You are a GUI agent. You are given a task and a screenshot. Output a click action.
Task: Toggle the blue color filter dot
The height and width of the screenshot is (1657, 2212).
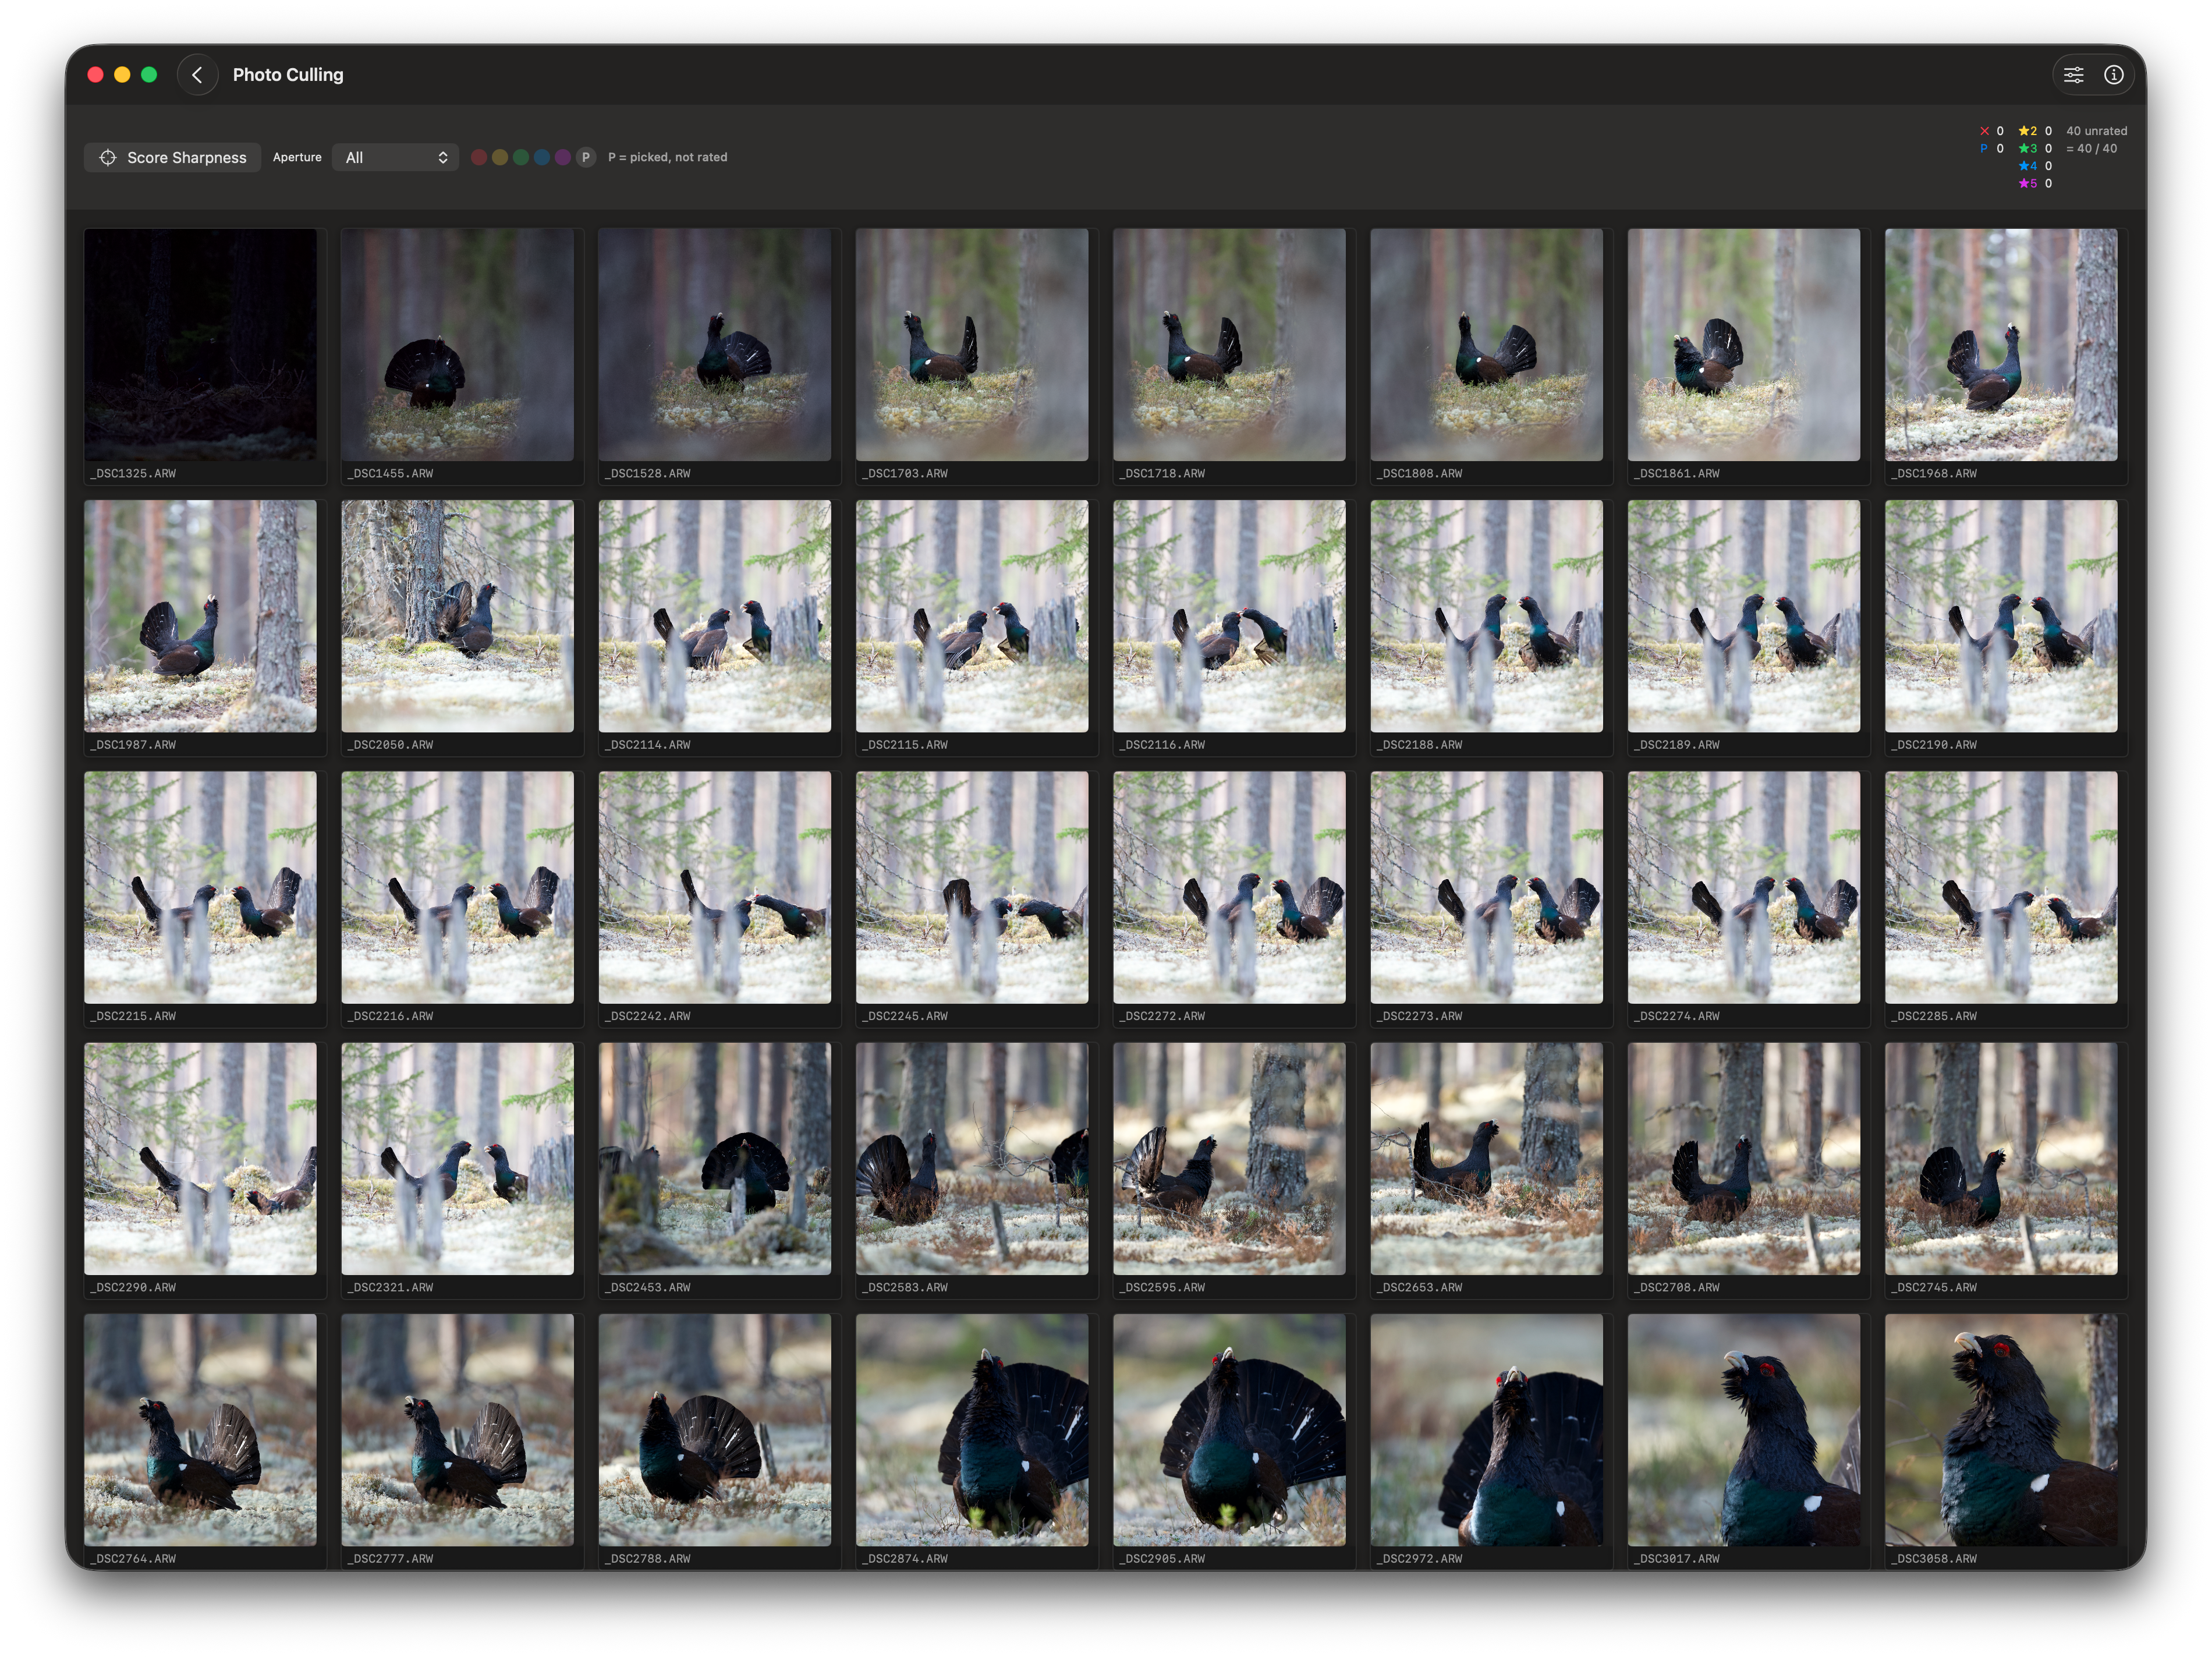pos(542,157)
